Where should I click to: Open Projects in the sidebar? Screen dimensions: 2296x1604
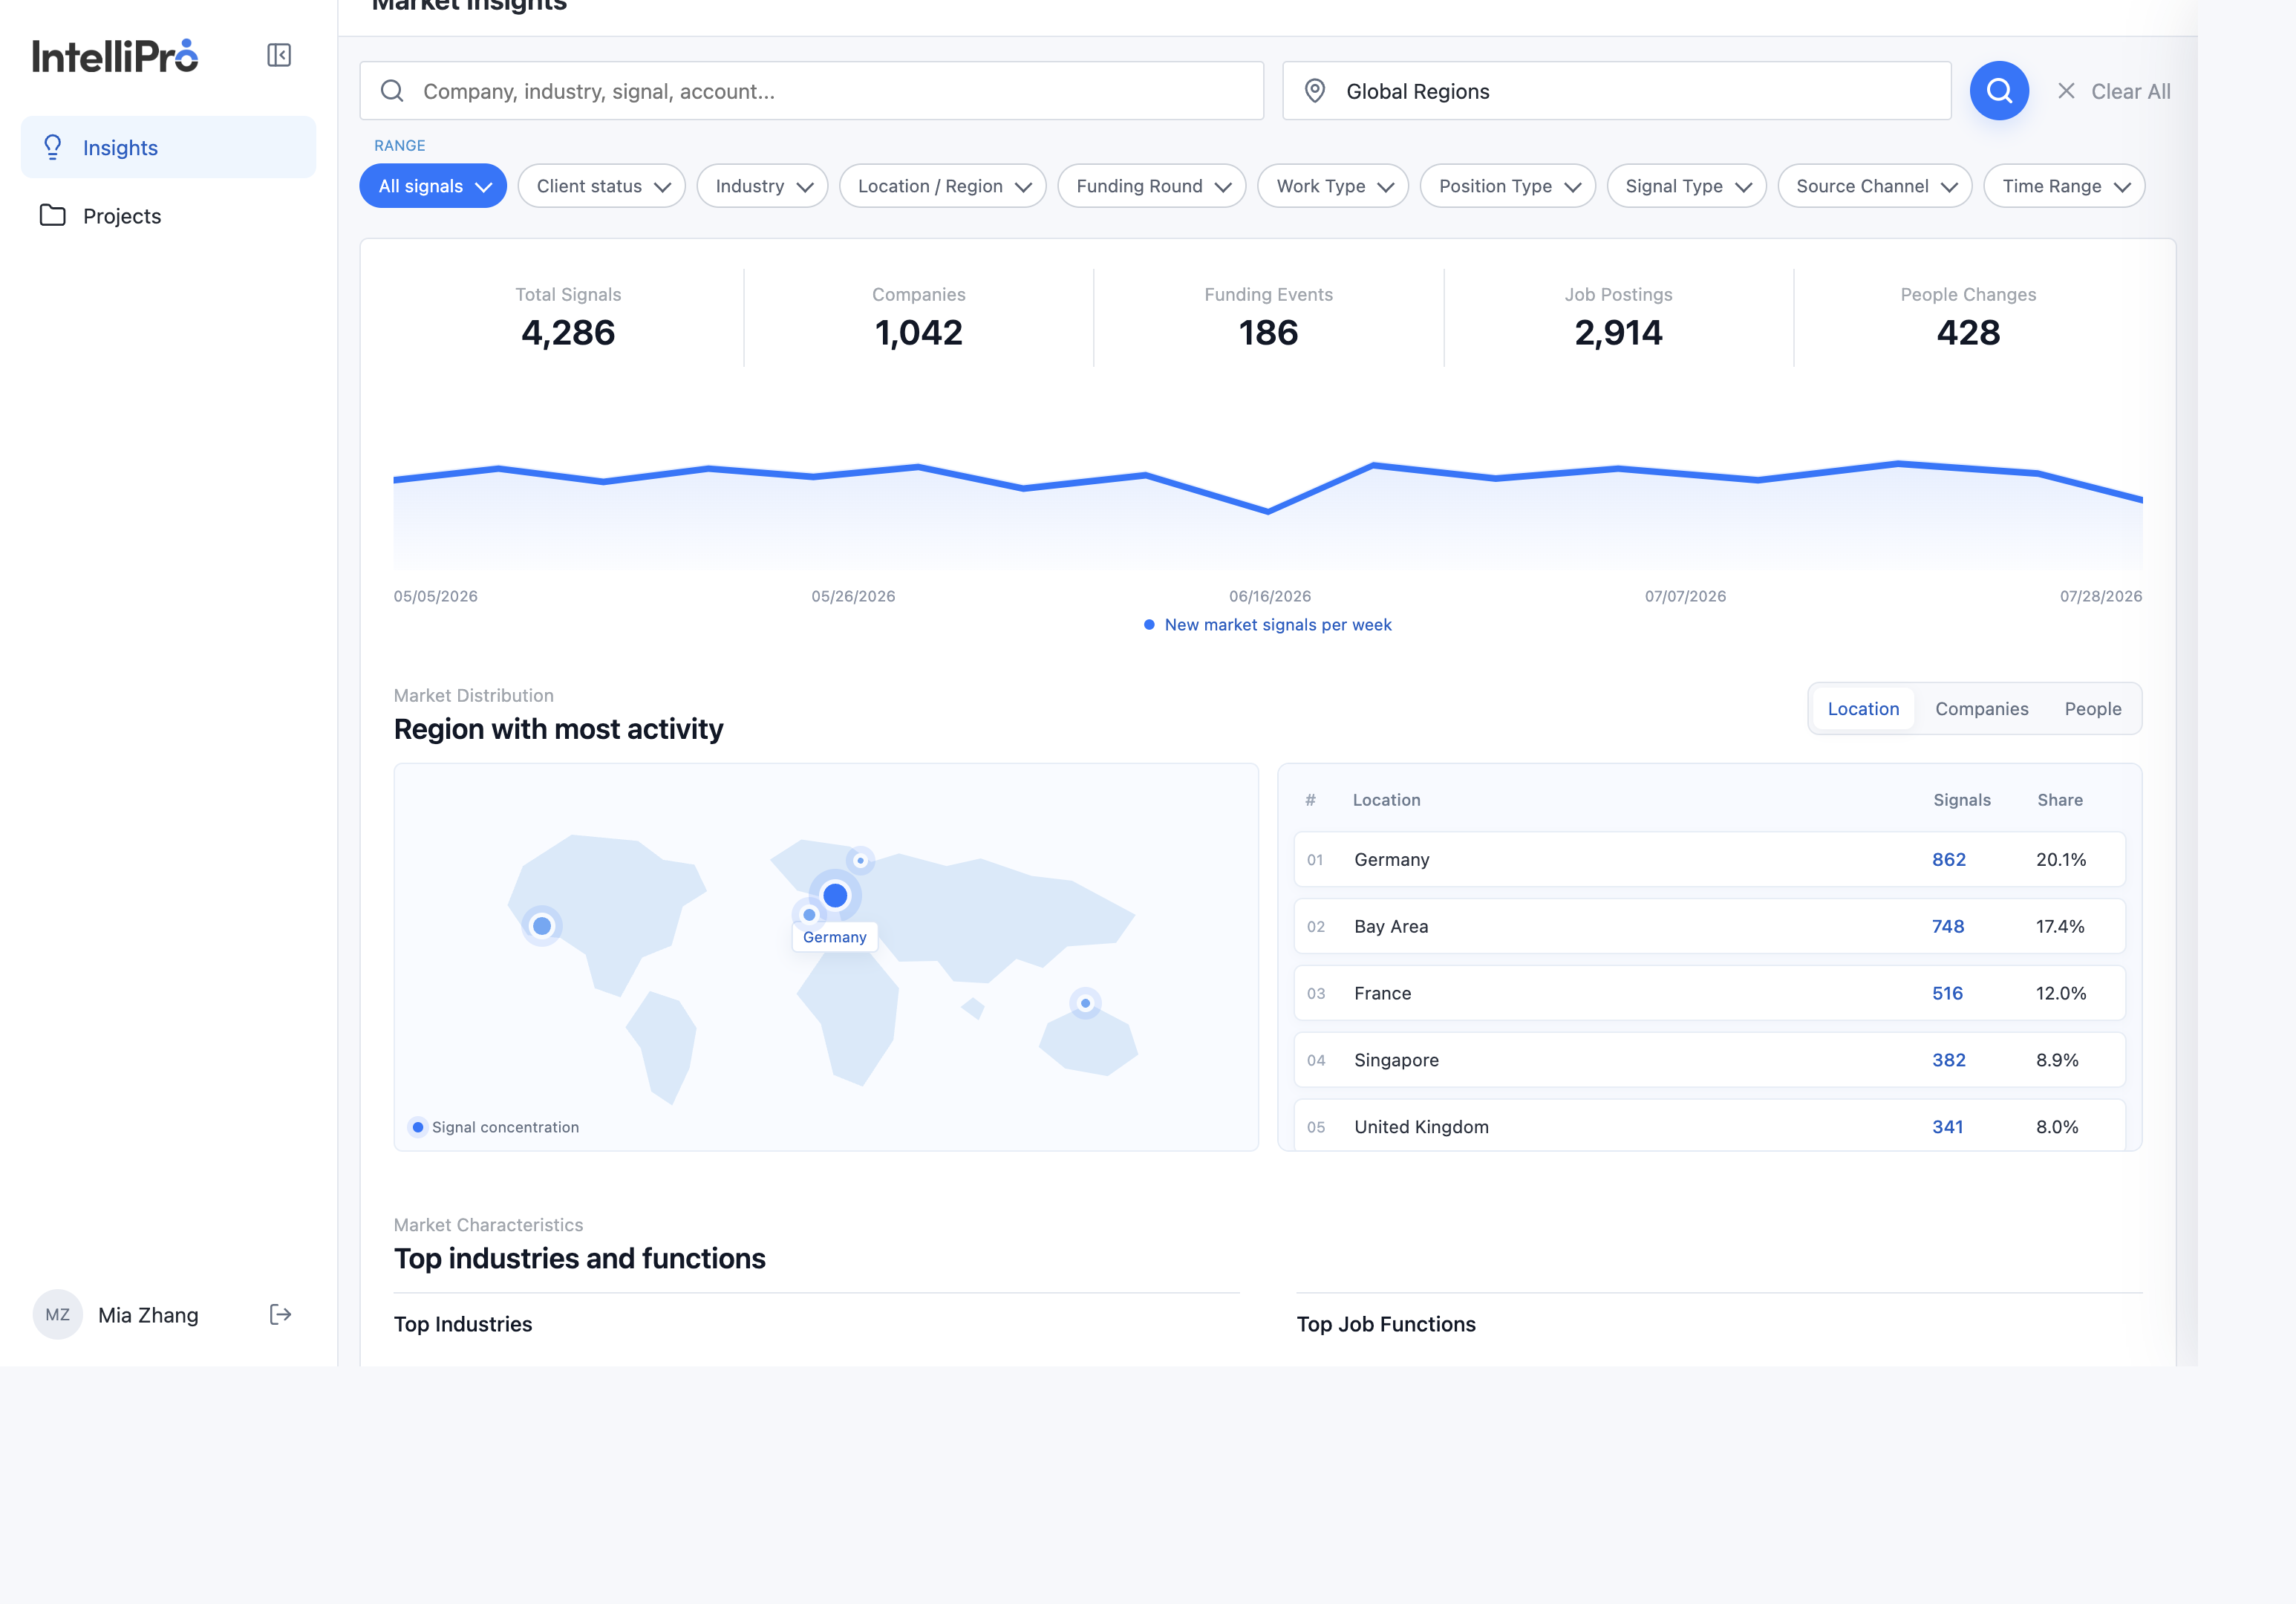tap(168, 215)
